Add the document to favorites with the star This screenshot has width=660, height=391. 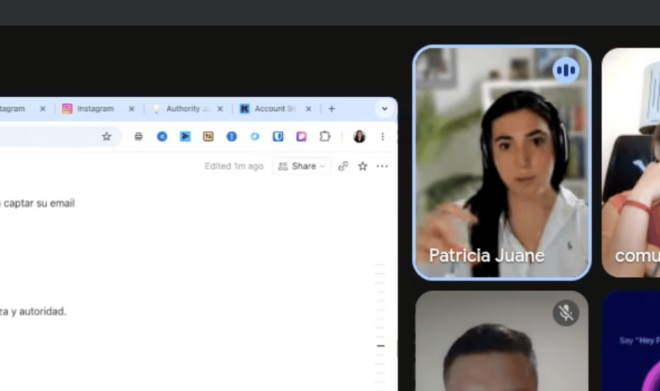pyautogui.click(x=362, y=166)
